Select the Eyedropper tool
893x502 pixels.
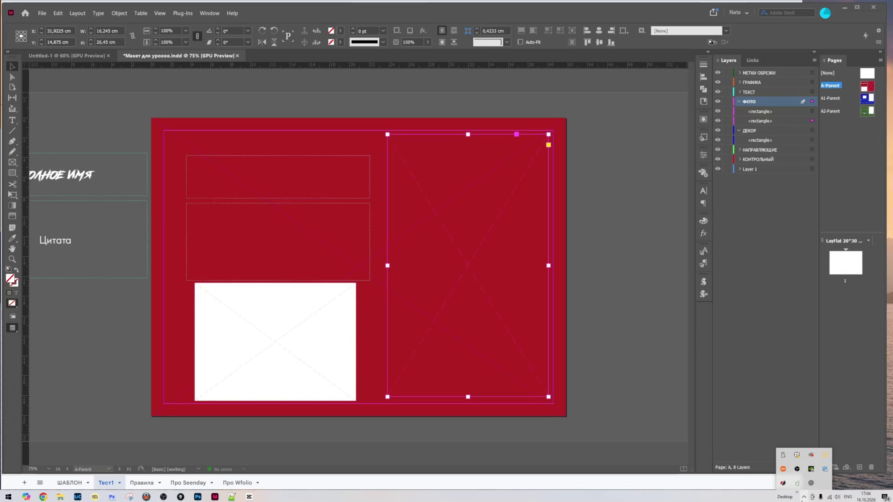click(x=12, y=238)
